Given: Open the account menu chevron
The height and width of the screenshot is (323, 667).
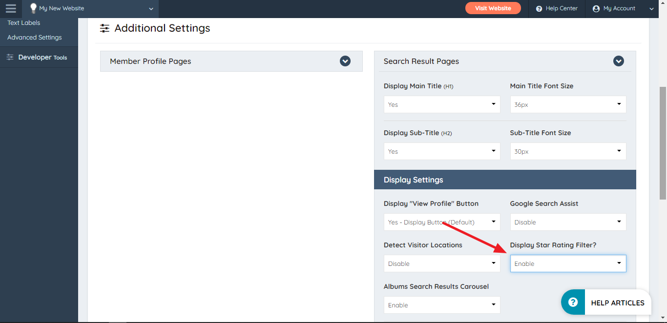Looking at the screenshot, I should click(x=651, y=9).
